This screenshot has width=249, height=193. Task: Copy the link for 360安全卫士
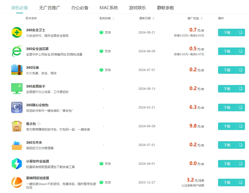(x=241, y=32)
